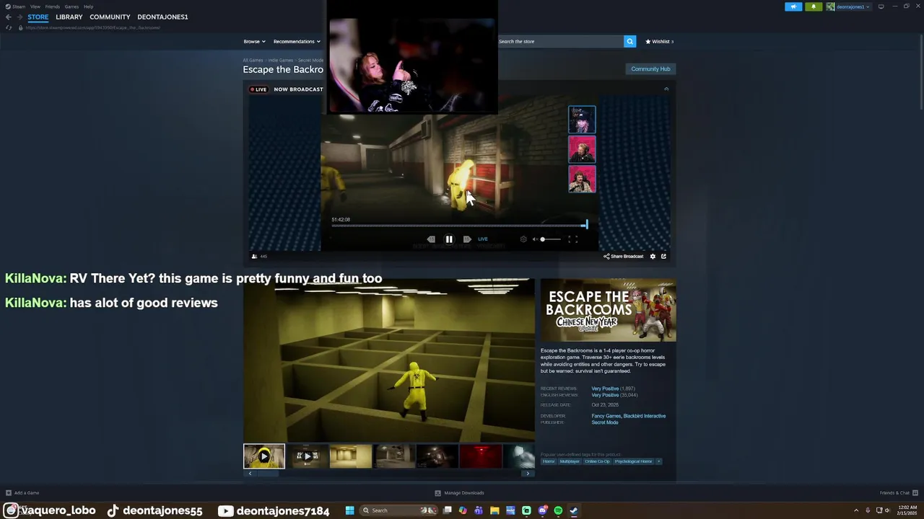Open the Games menu

pos(71,6)
